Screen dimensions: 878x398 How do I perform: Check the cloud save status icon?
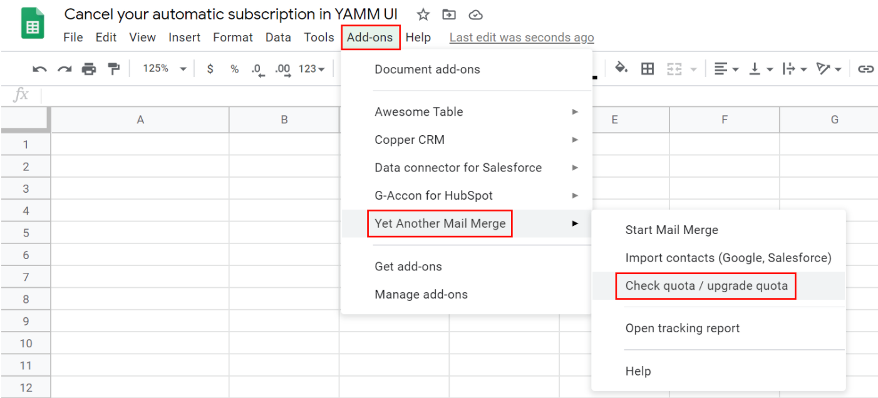pyautogui.click(x=476, y=14)
